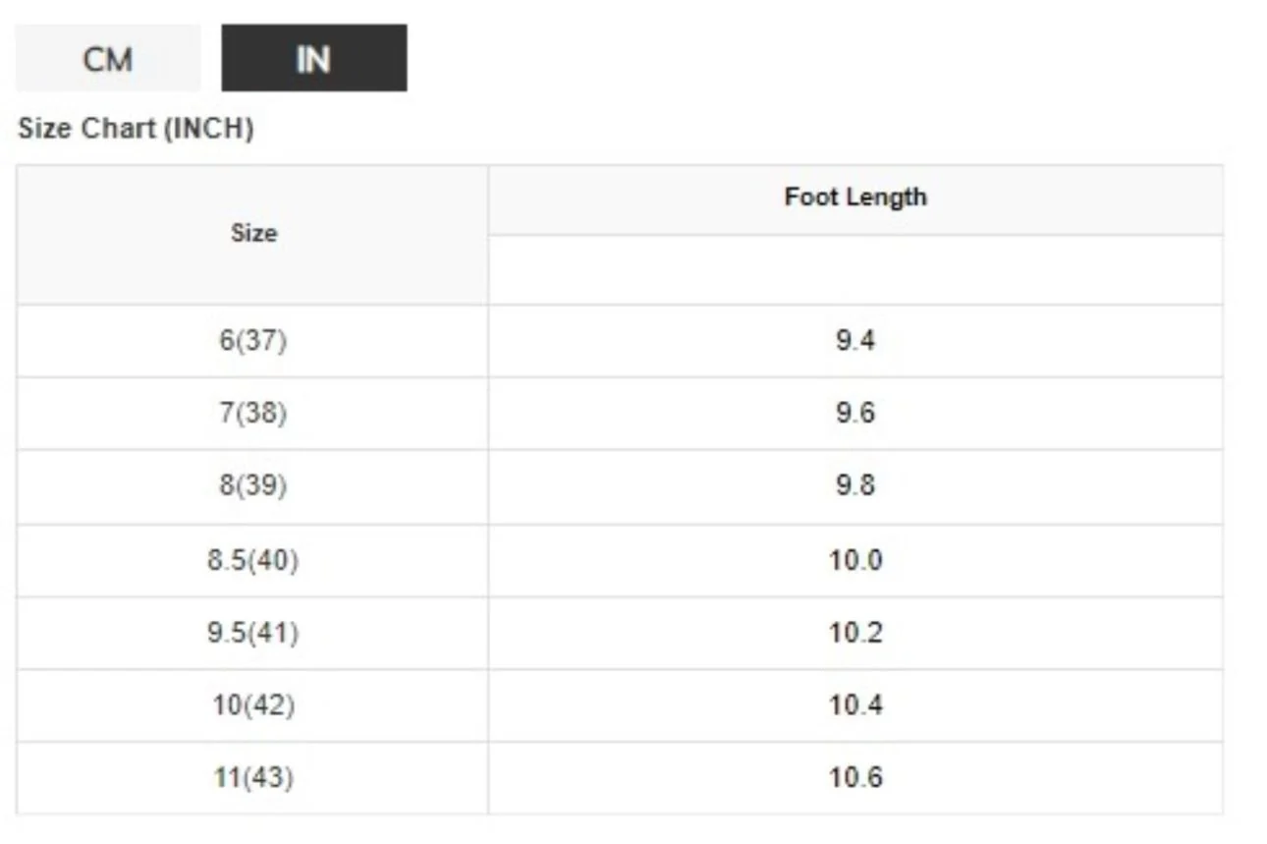This screenshot has width=1267, height=844.
Task: Click the 10.6 foot length value
Action: [854, 777]
